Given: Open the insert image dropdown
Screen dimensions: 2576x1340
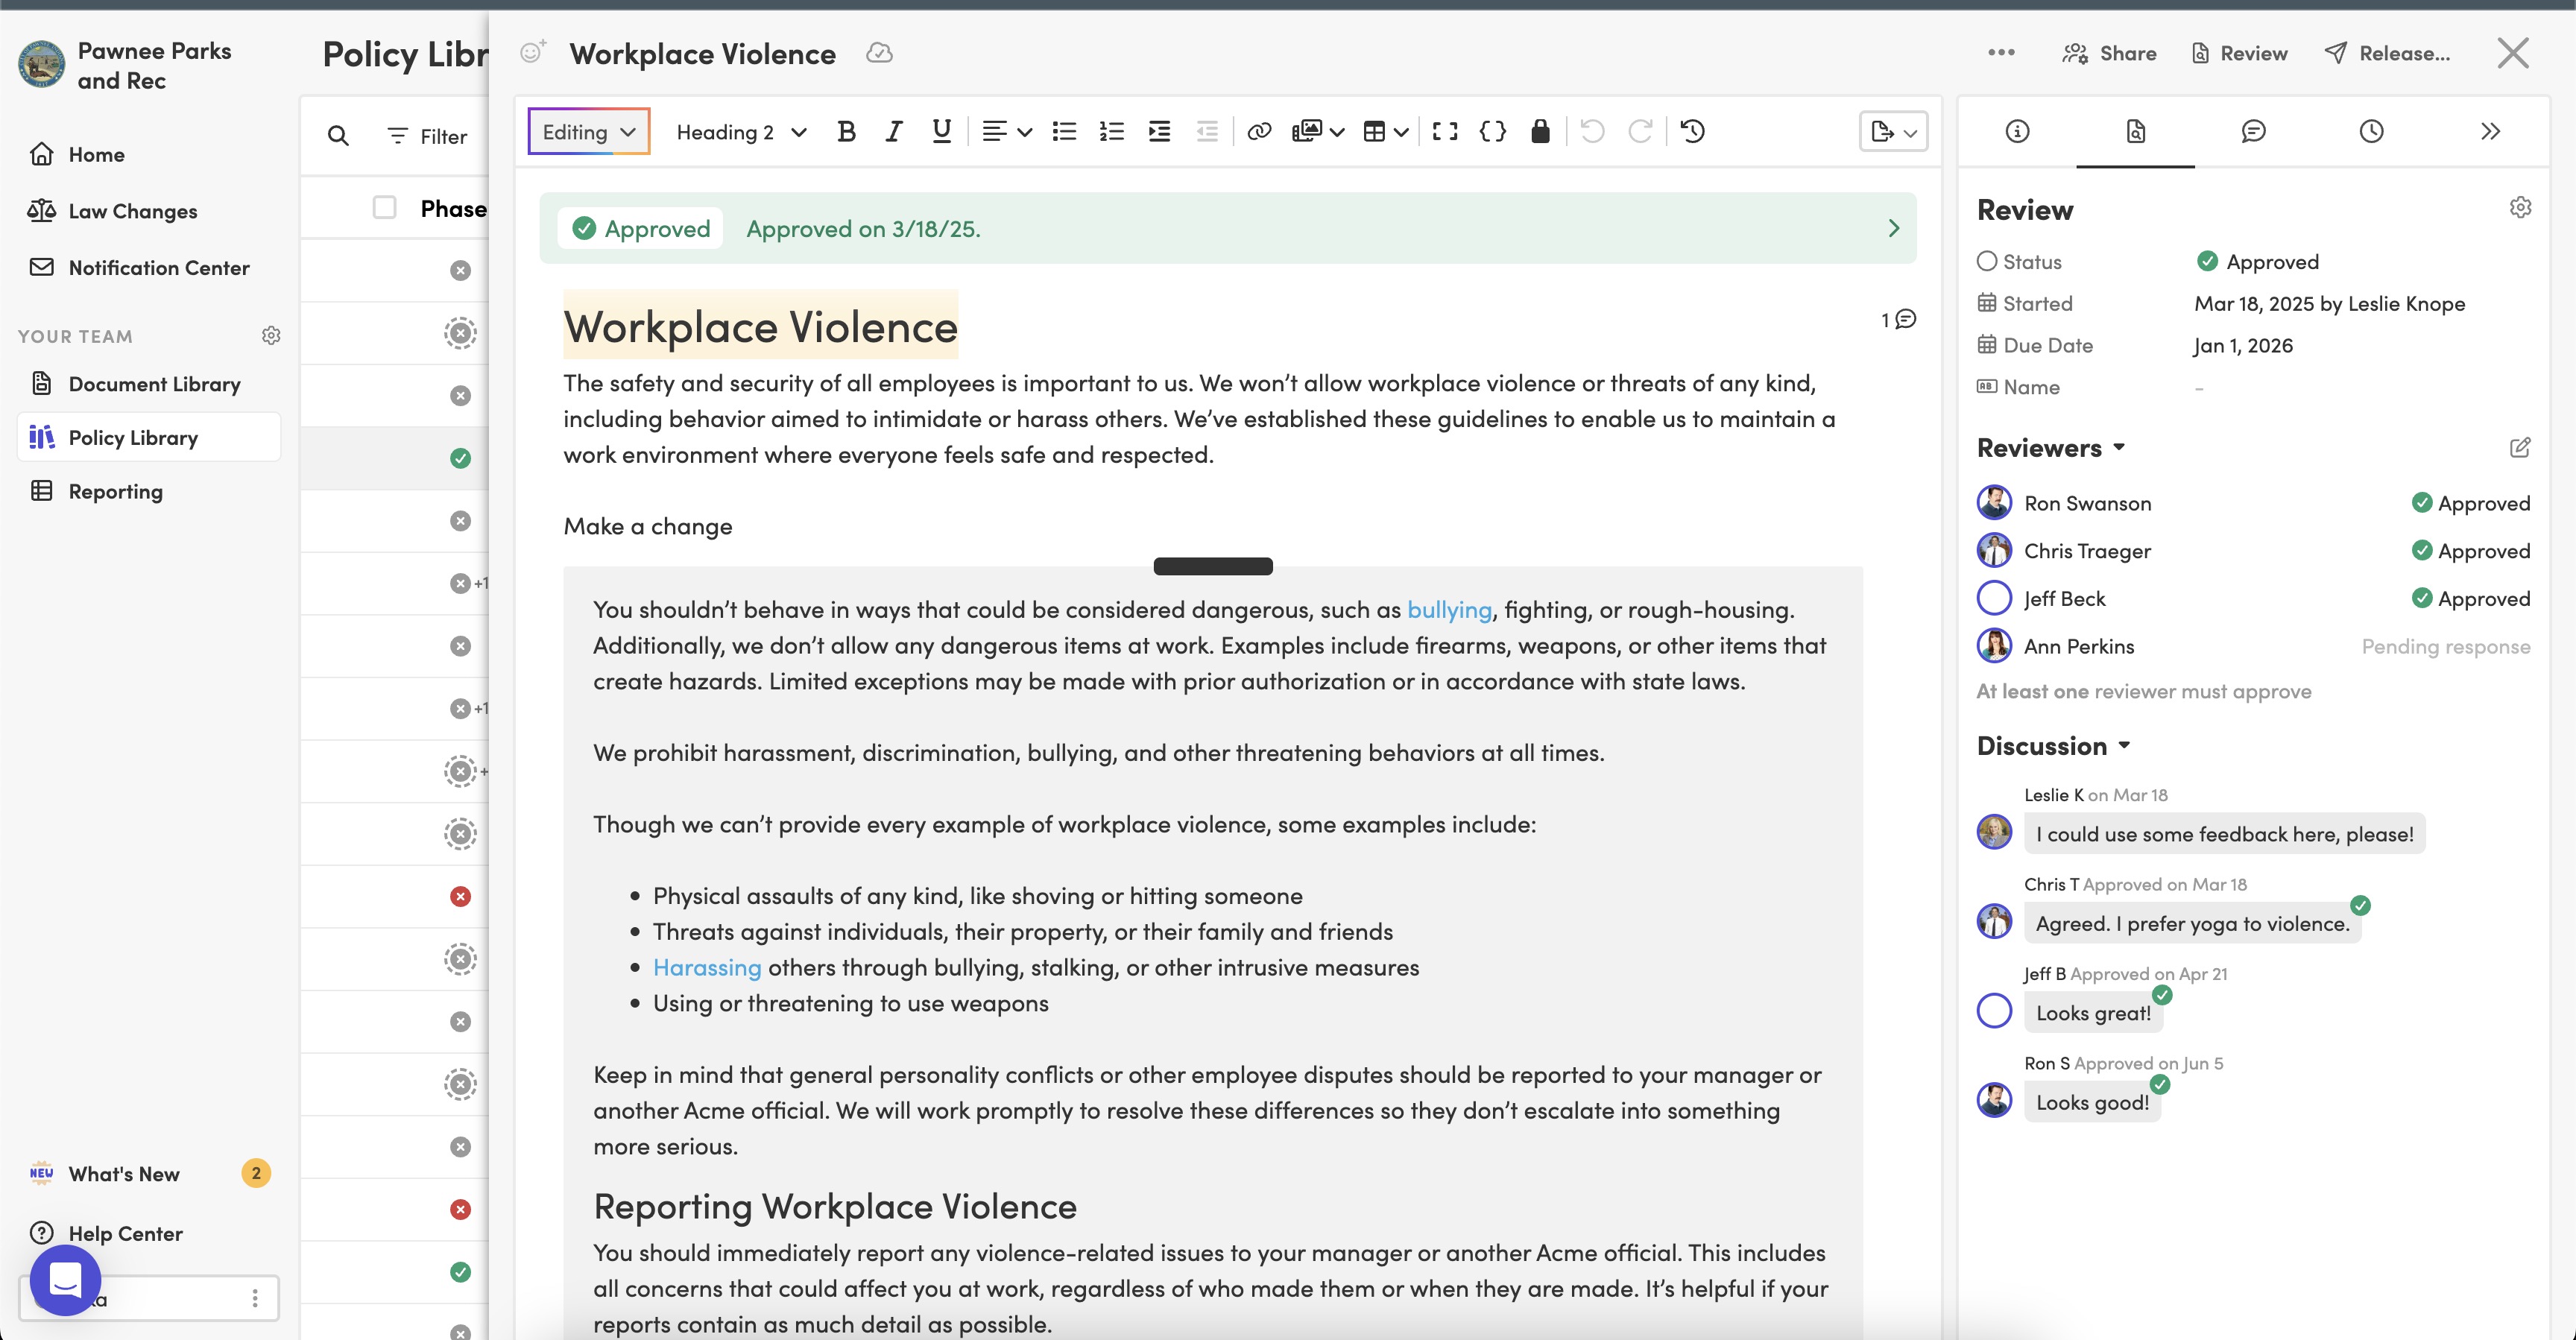Looking at the screenshot, I should (1318, 131).
